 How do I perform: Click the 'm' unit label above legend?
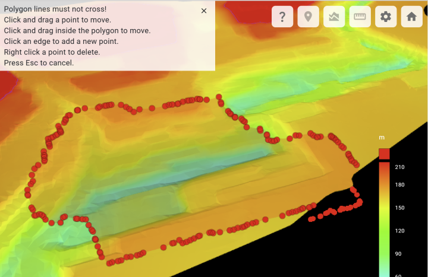pos(382,138)
